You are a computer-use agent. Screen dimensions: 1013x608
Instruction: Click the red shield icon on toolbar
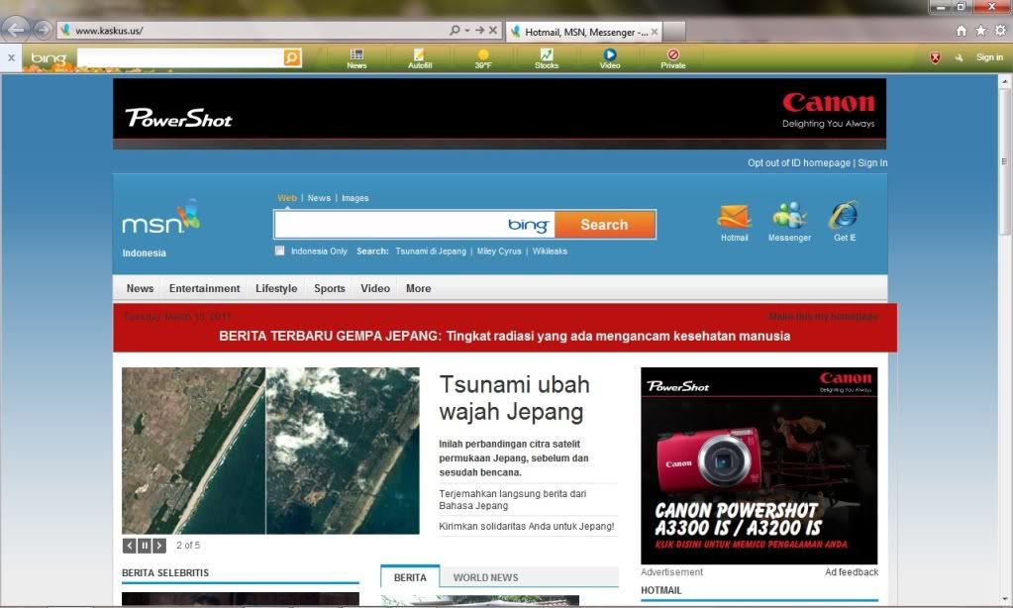[x=935, y=57]
